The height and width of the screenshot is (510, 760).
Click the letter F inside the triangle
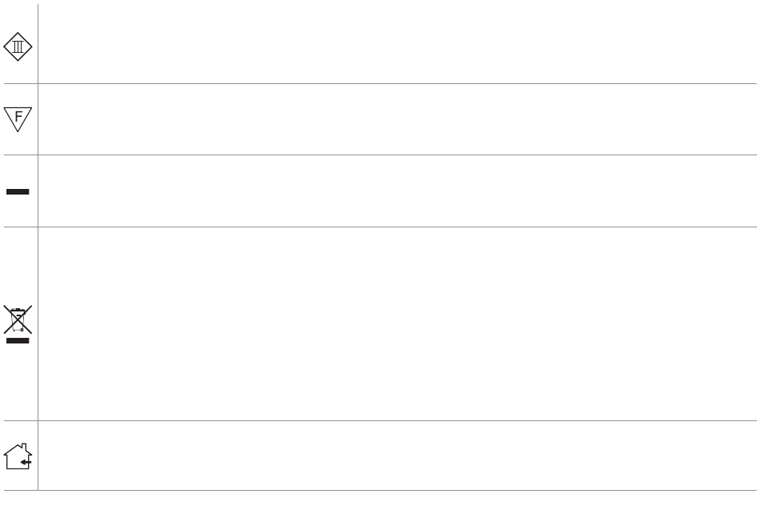[18, 116]
